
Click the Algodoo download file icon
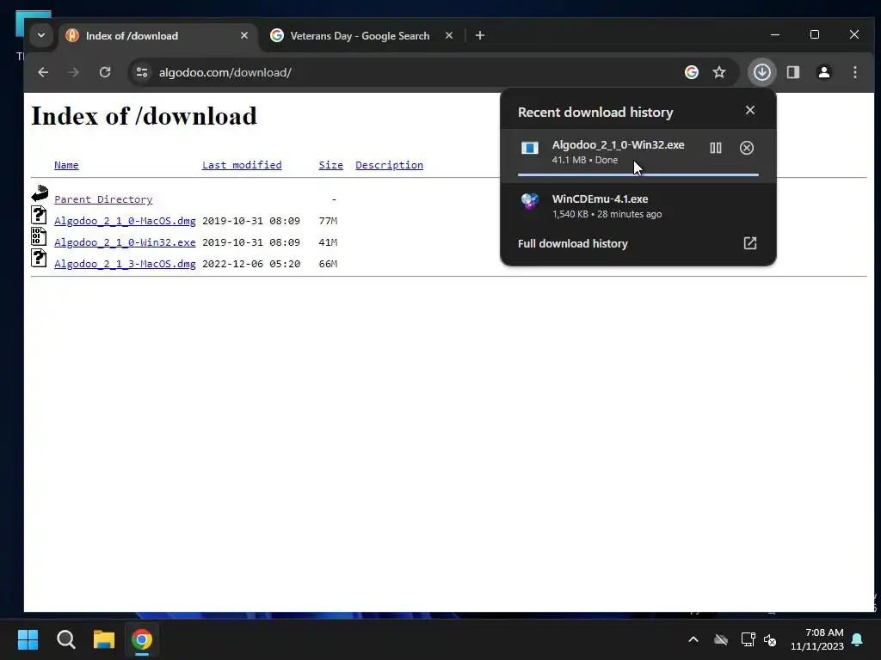click(530, 148)
